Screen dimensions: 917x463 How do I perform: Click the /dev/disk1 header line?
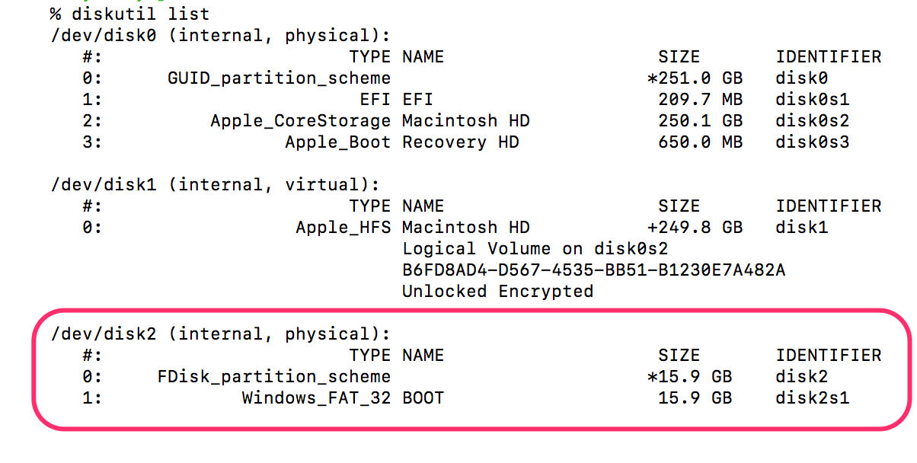[216, 184]
